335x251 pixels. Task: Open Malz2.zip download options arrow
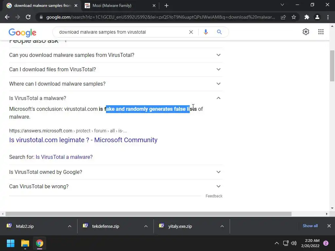70,226
